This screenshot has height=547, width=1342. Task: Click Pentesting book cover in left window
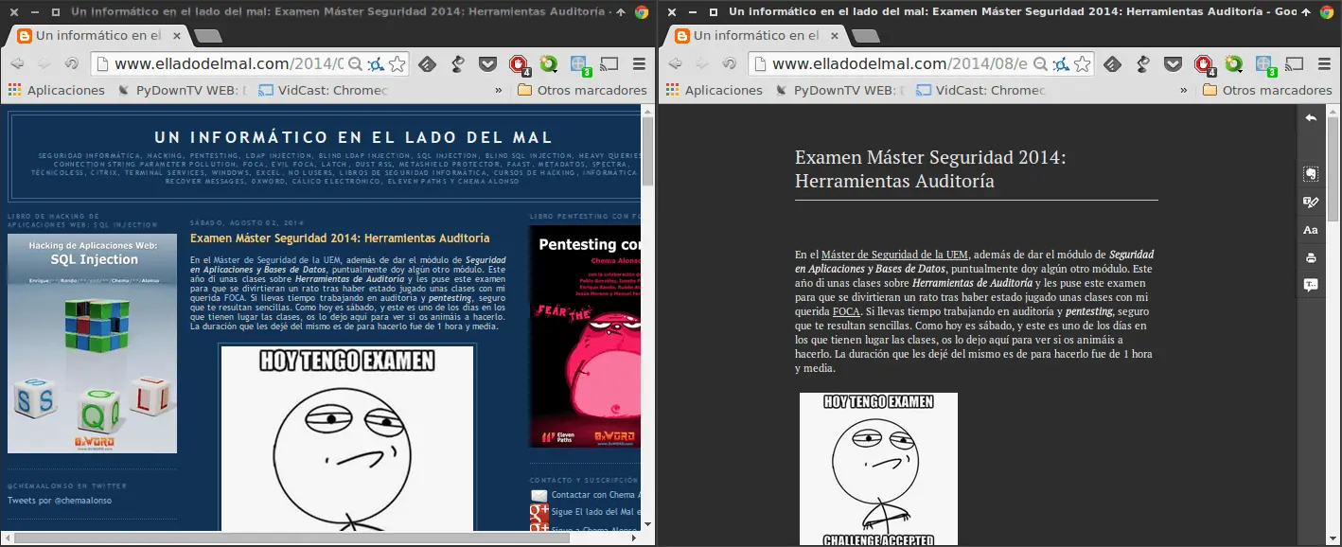[584, 336]
